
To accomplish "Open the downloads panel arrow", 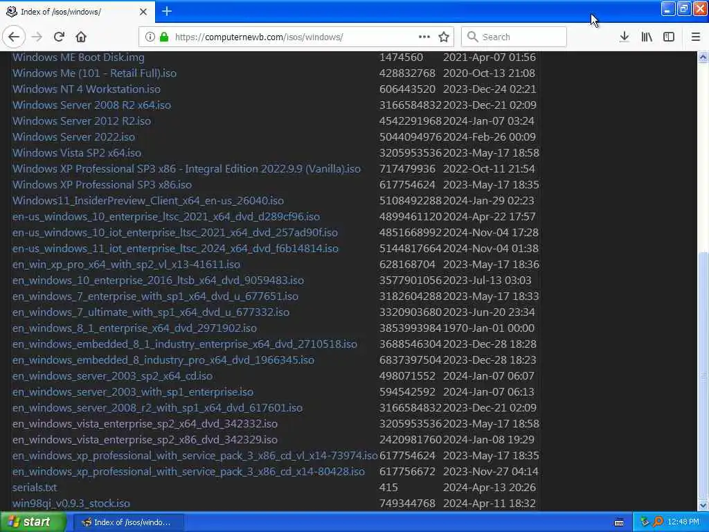I will [x=625, y=37].
